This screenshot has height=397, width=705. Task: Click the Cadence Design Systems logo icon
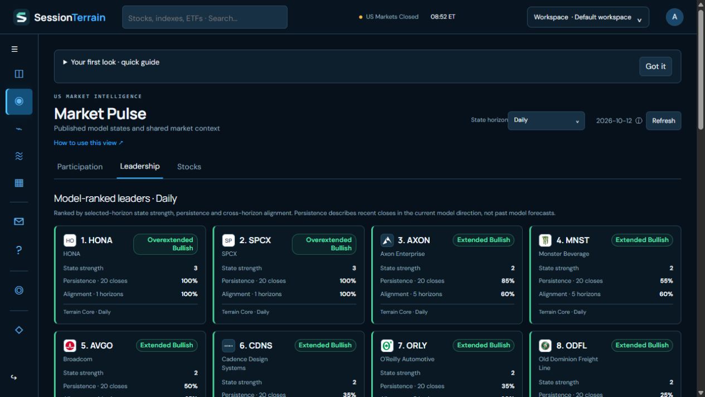click(228, 346)
